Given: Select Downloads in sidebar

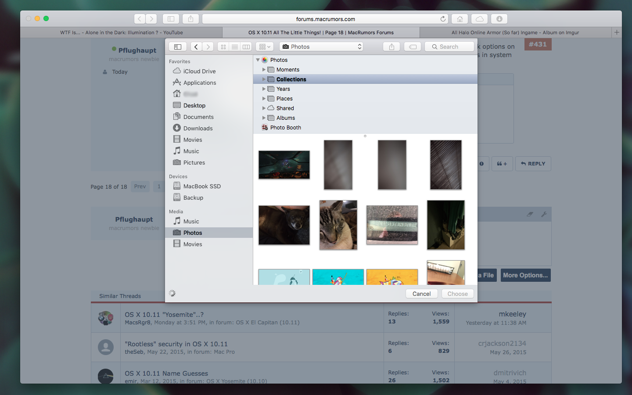Looking at the screenshot, I should pos(209,128).
